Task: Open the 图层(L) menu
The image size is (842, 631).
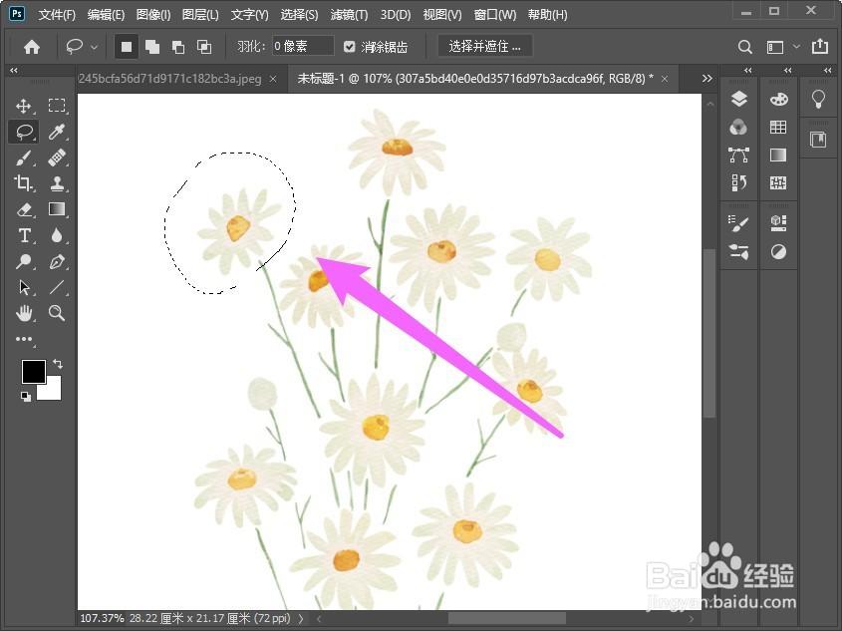Action: point(200,15)
